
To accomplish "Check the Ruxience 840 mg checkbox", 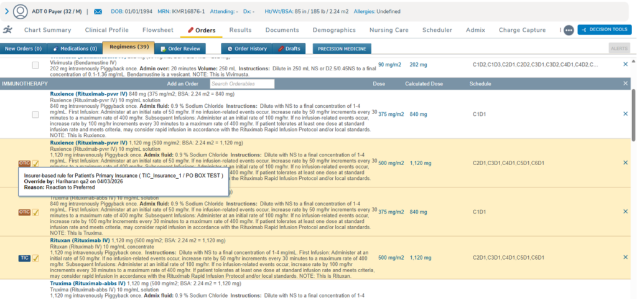I will click(x=35, y=114).
